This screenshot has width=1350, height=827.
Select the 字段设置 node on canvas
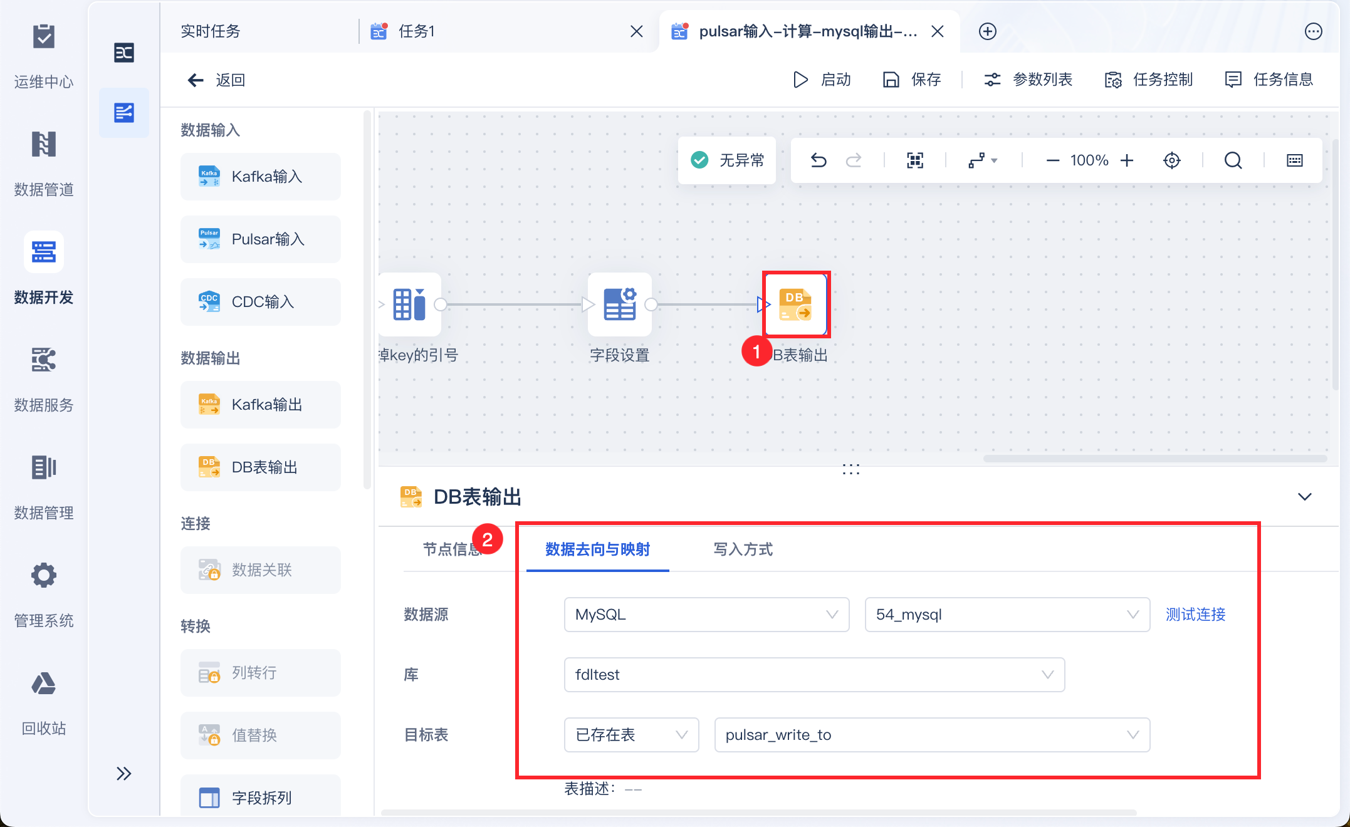coord(619,305)
